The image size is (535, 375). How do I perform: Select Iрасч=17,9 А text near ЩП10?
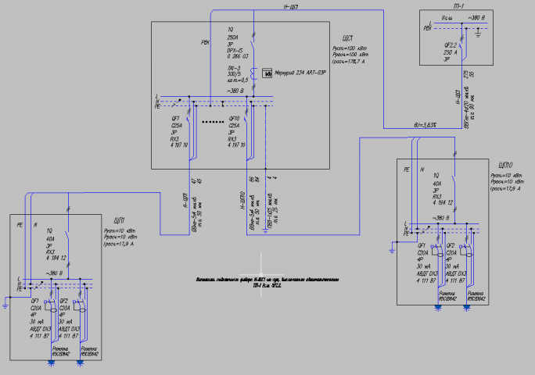pos(505,188)
